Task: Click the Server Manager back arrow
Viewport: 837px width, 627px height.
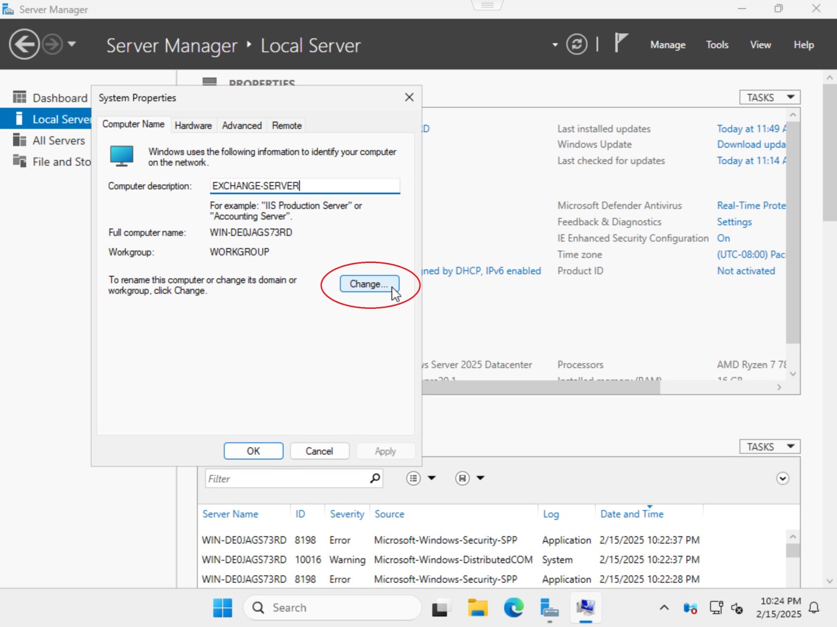Action: [24, 45]
